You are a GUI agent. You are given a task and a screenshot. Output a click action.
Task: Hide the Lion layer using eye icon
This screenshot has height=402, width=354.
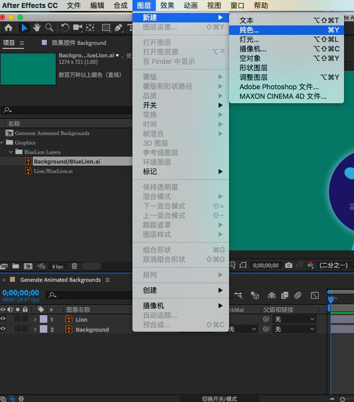(x=3, y=319)
